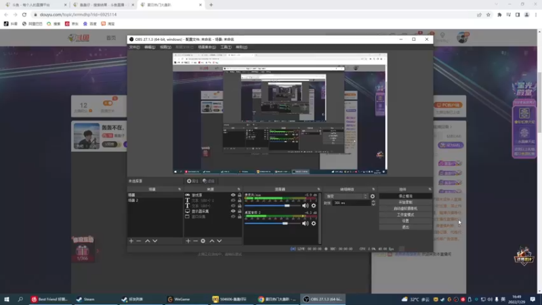Toggle visibility of the window capture source
The width and height of the screenshot is (542, 305).
[x=233, y=216]
